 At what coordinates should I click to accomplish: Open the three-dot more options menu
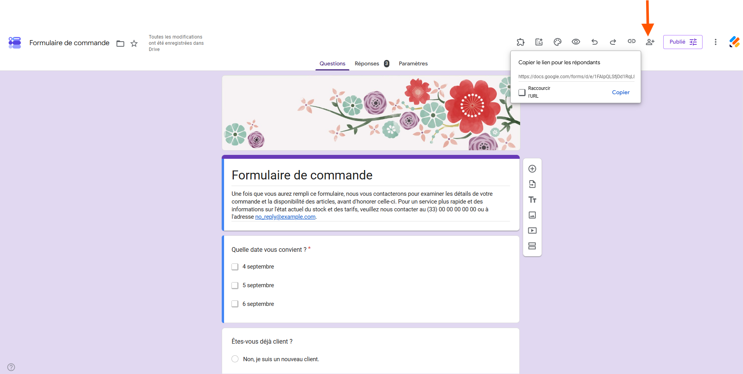click(715, 42)
